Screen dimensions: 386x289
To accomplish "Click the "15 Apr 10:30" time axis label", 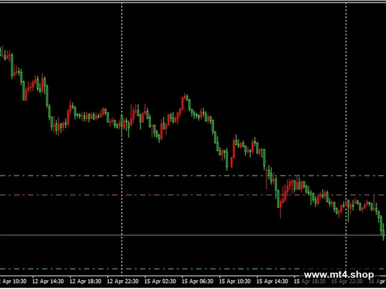I will coord(235,281).
